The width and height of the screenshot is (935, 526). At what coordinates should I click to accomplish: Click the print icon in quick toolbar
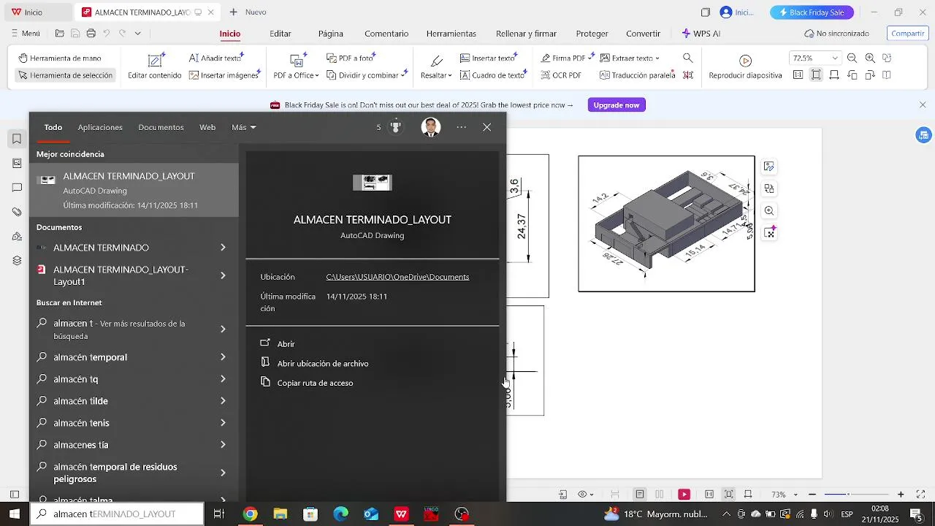(91, 34)
